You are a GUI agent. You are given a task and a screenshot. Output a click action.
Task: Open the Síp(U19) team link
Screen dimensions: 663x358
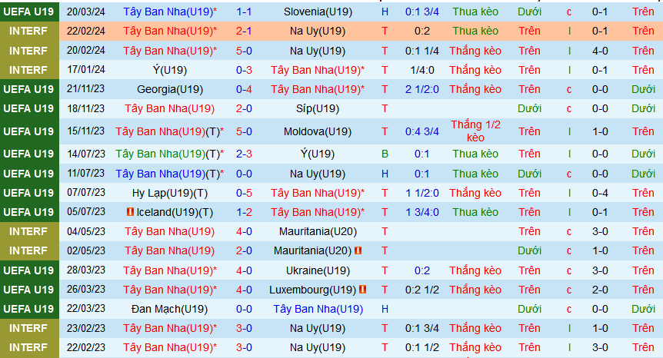click(x=318, y=109)
